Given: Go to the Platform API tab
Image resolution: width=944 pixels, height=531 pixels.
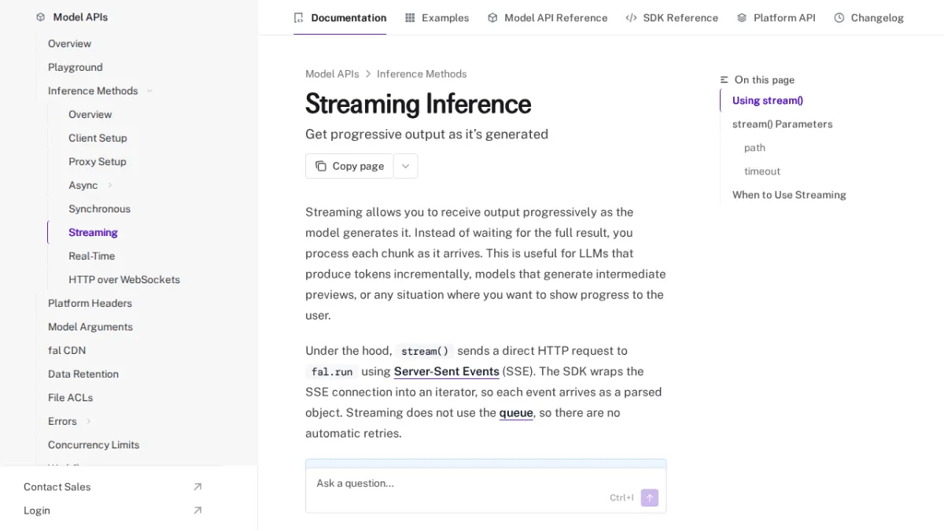Looking at the screenshot, I should pyautogui.click(x=776, y=17).
